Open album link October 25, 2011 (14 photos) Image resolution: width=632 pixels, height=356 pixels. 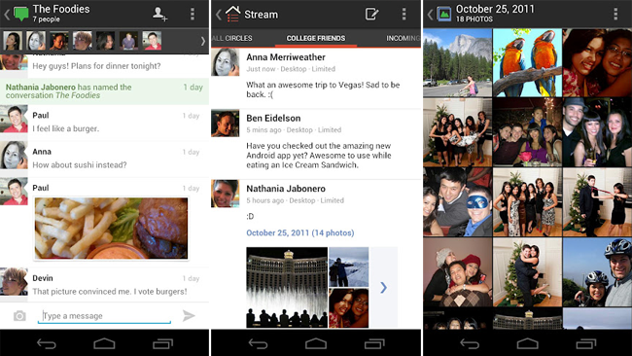(300, 233)
